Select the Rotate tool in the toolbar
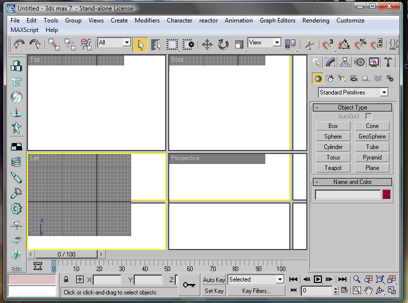The width and height of the screenshot is (408, 303). [x=223, y=44]
